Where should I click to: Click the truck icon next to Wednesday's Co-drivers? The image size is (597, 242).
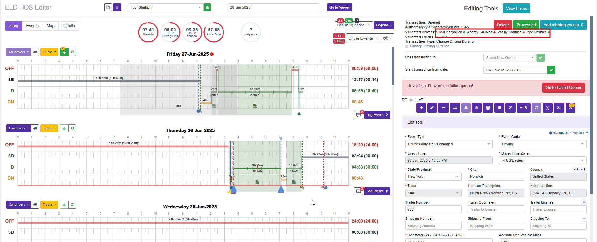click(x=35, y=204)
